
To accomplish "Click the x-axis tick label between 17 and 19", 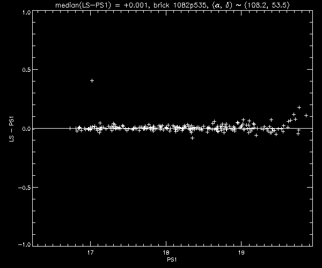I will tap(166, 252).
